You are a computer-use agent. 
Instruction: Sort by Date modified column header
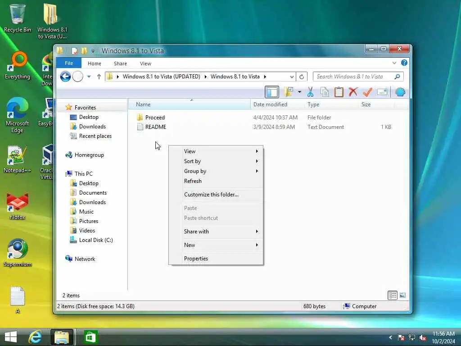[x=277, y=105]
